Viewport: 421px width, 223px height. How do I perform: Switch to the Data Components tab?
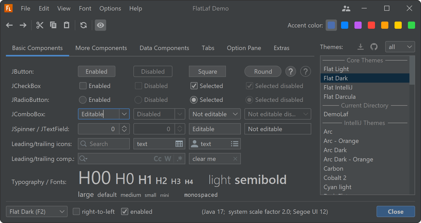click(x=164, y=48)
